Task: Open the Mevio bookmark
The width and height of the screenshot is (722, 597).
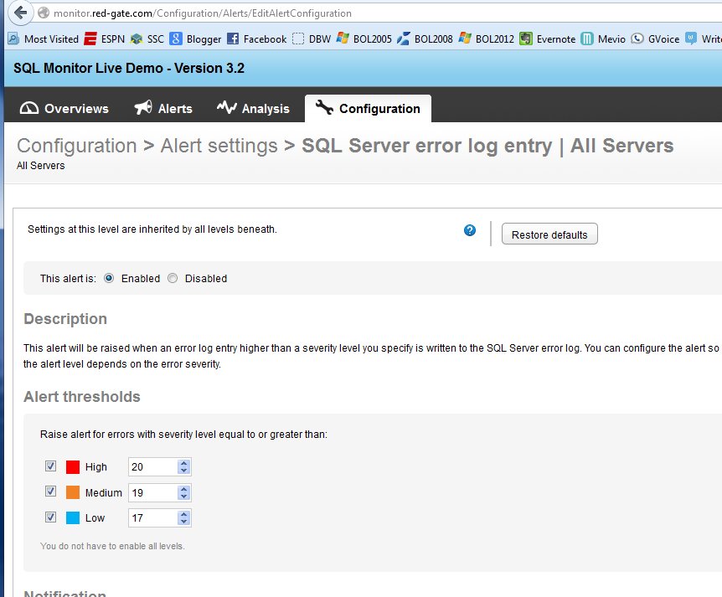Action: [x=603, y=39]
